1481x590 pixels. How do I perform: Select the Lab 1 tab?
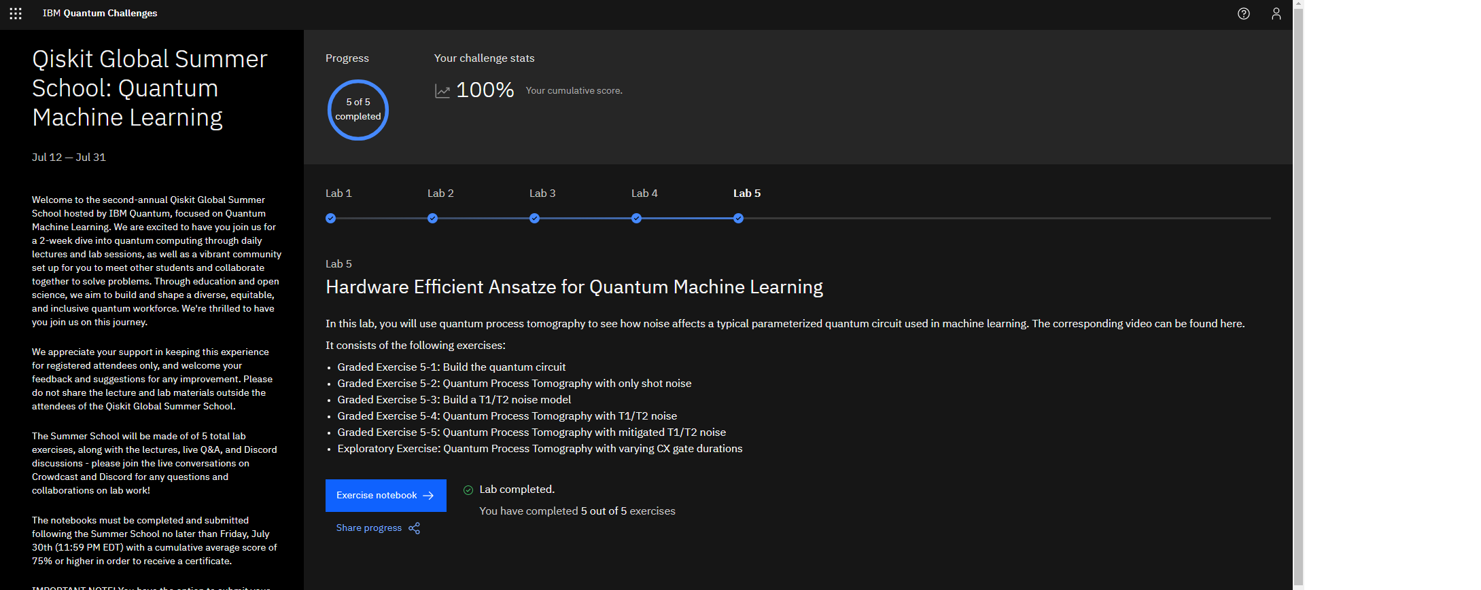[x=338, y=193]
